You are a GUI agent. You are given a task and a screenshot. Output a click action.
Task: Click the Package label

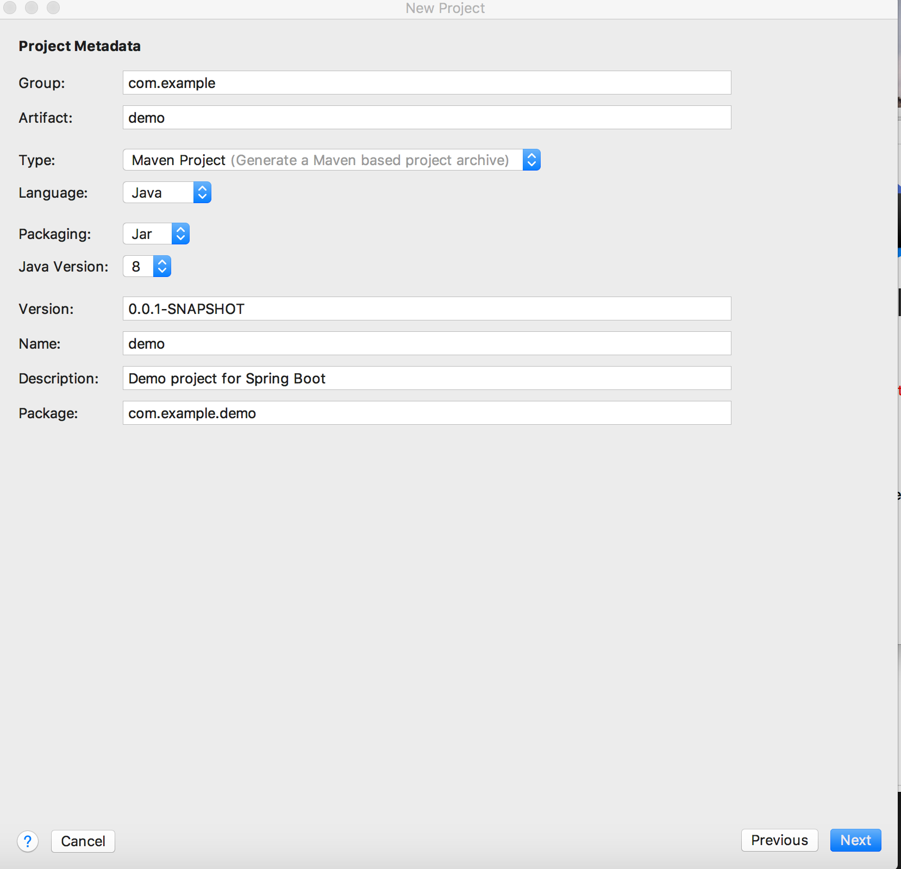point(48,413)
